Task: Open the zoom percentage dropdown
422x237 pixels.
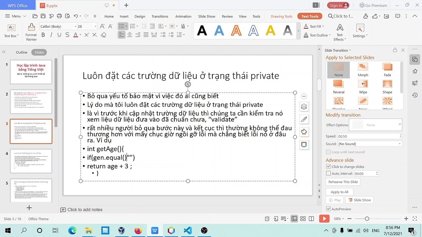Action: pos(343,219)
